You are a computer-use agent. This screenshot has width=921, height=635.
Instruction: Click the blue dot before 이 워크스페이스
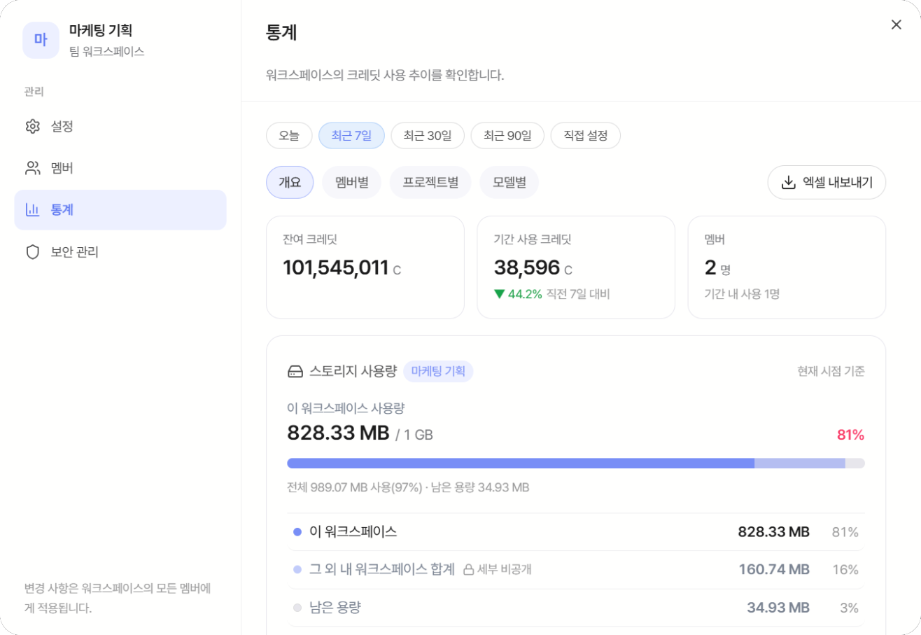click(x=297, y=532)
